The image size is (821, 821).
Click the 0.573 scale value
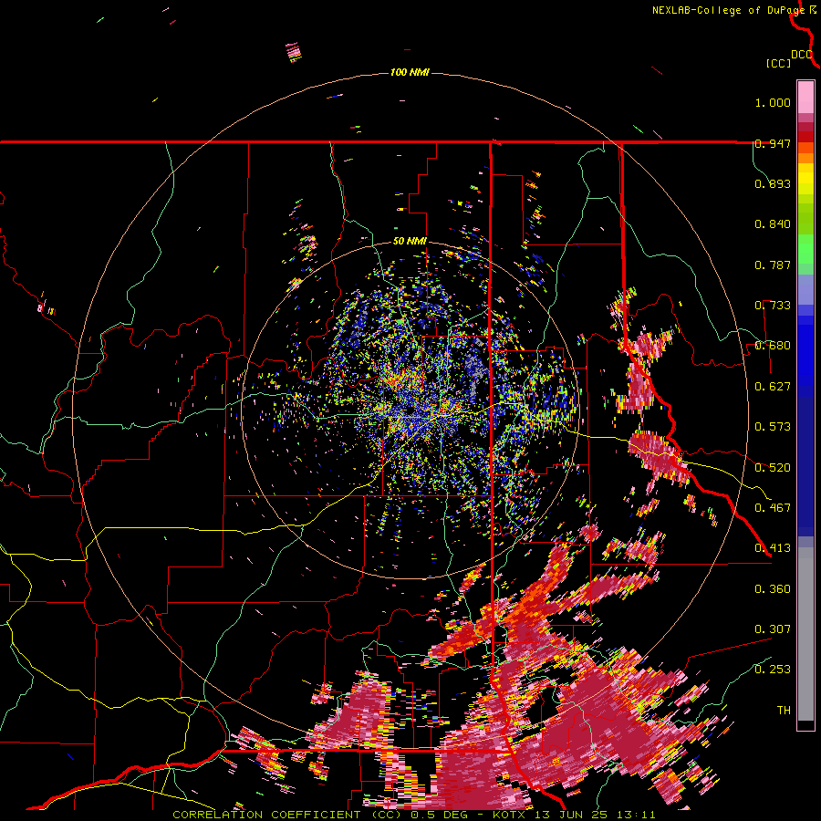click(x=773, y=427)
